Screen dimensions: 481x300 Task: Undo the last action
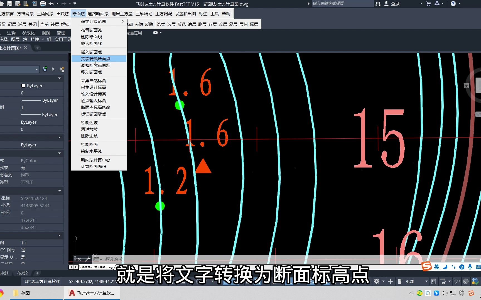point(51,4)
